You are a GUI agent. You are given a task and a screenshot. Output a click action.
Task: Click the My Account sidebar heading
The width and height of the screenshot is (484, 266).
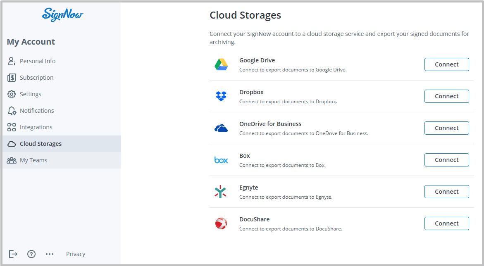31,42
